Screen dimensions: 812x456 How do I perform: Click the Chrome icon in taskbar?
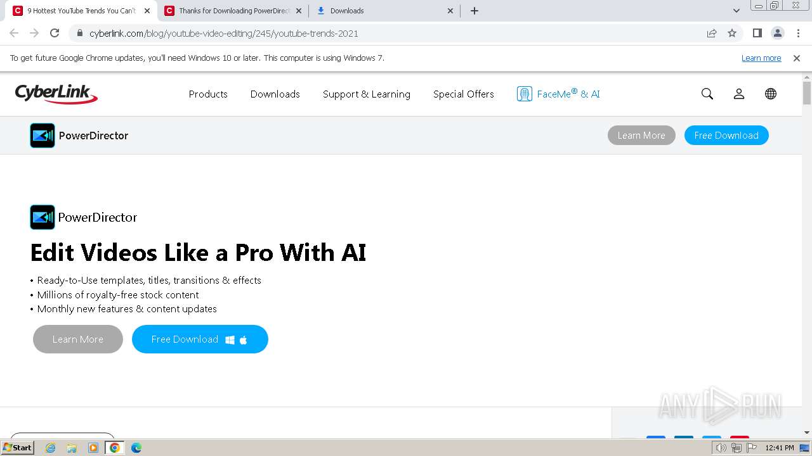[x=115, y=448]
